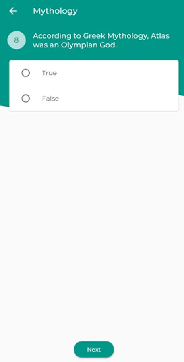Advance to the next question
184x362 pixels.
click(x=94, y=349)
